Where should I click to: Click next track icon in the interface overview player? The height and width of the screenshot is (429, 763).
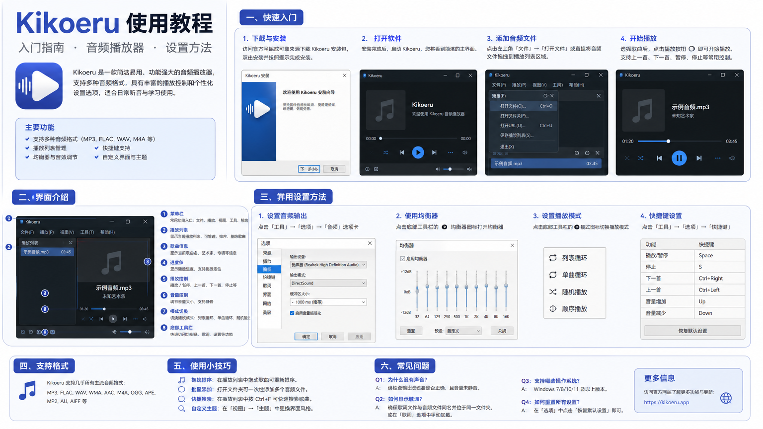coord(125,319)
